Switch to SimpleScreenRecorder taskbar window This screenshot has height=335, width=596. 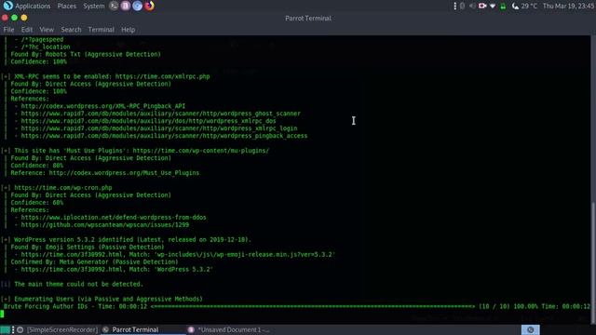(x=58, y=329)
